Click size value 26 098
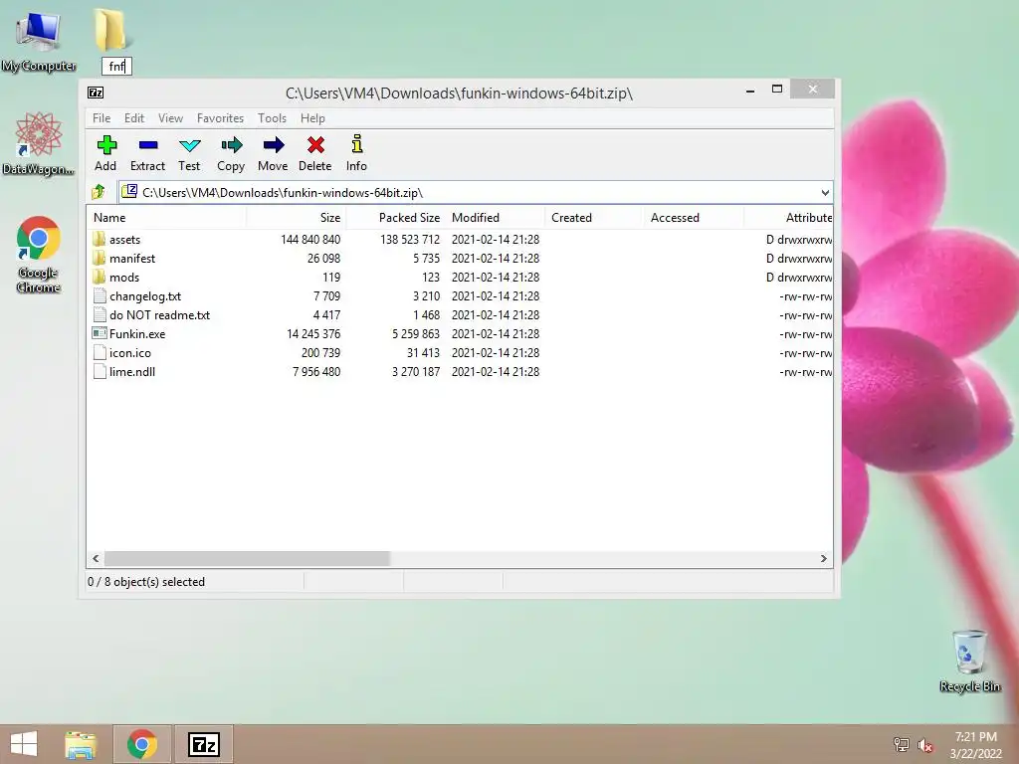The image size is (1019, 764). click(323, 258)
